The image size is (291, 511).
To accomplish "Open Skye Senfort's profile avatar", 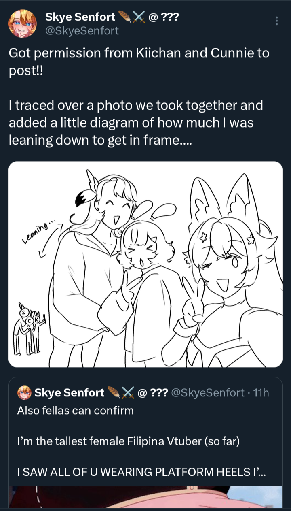I will tap(22, 23).
